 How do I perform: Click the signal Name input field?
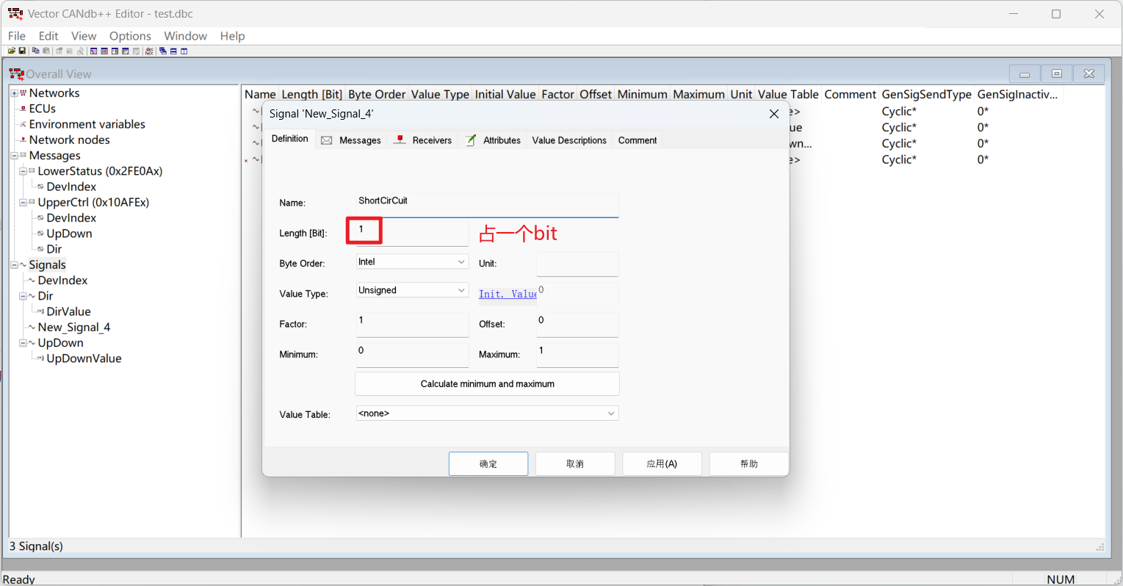pyautogui.click(x=486, y=205)
